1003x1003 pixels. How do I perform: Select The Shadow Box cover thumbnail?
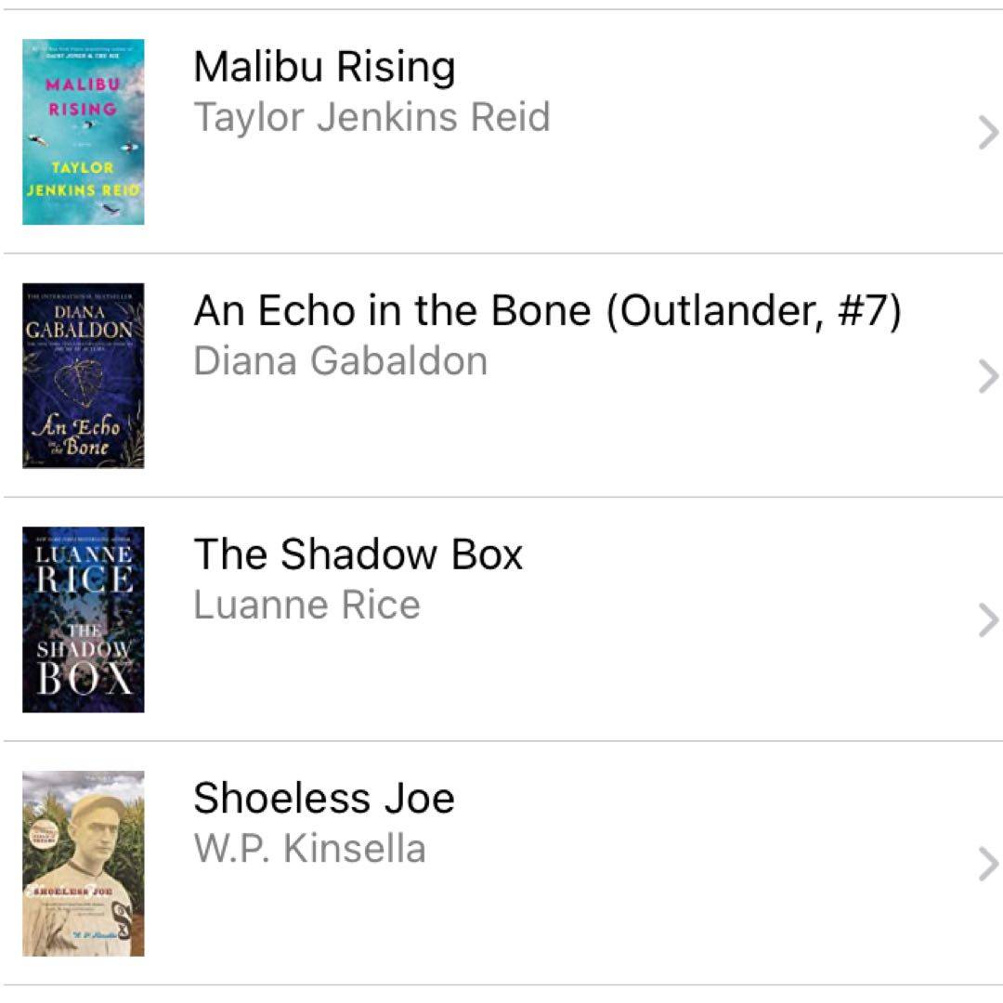(x=83, y=619)
